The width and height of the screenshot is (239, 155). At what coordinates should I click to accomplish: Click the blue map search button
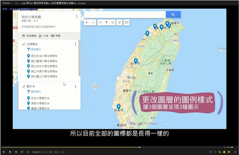173,15
